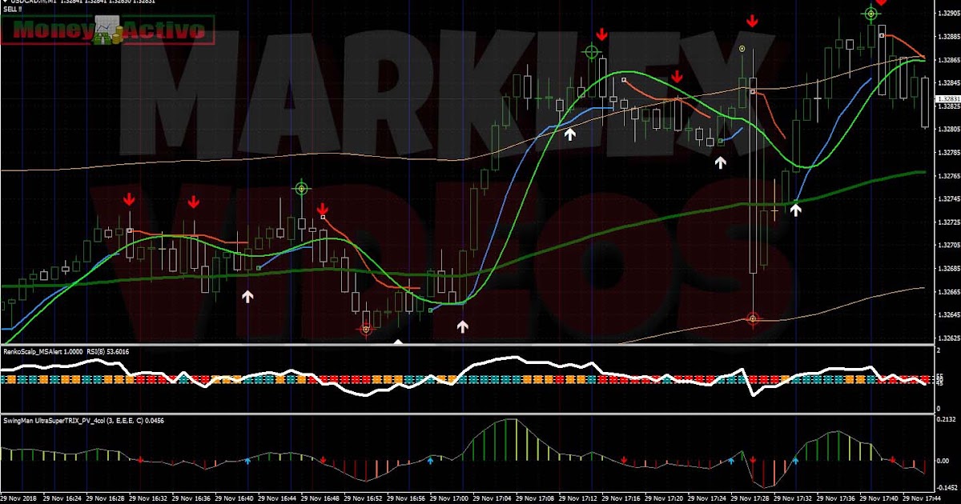This screenshot has height=504, width=961.
Task: Click the last white candle at chart's right edge
Action: (x=926, y=102)
